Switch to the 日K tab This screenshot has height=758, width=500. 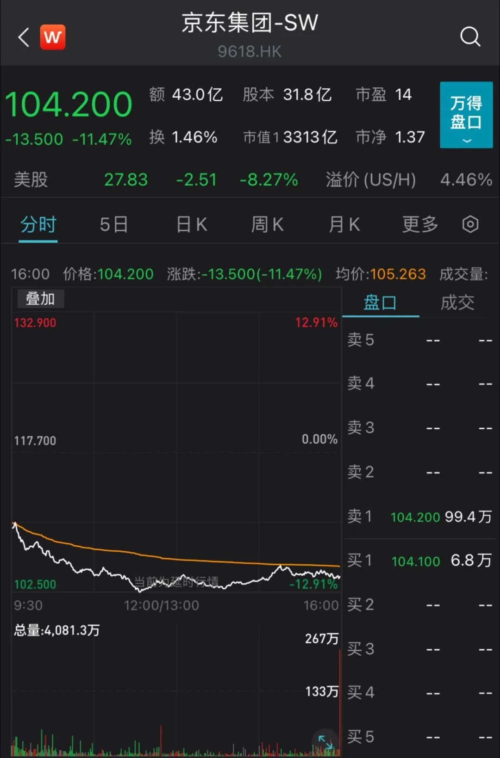[192, 225]
